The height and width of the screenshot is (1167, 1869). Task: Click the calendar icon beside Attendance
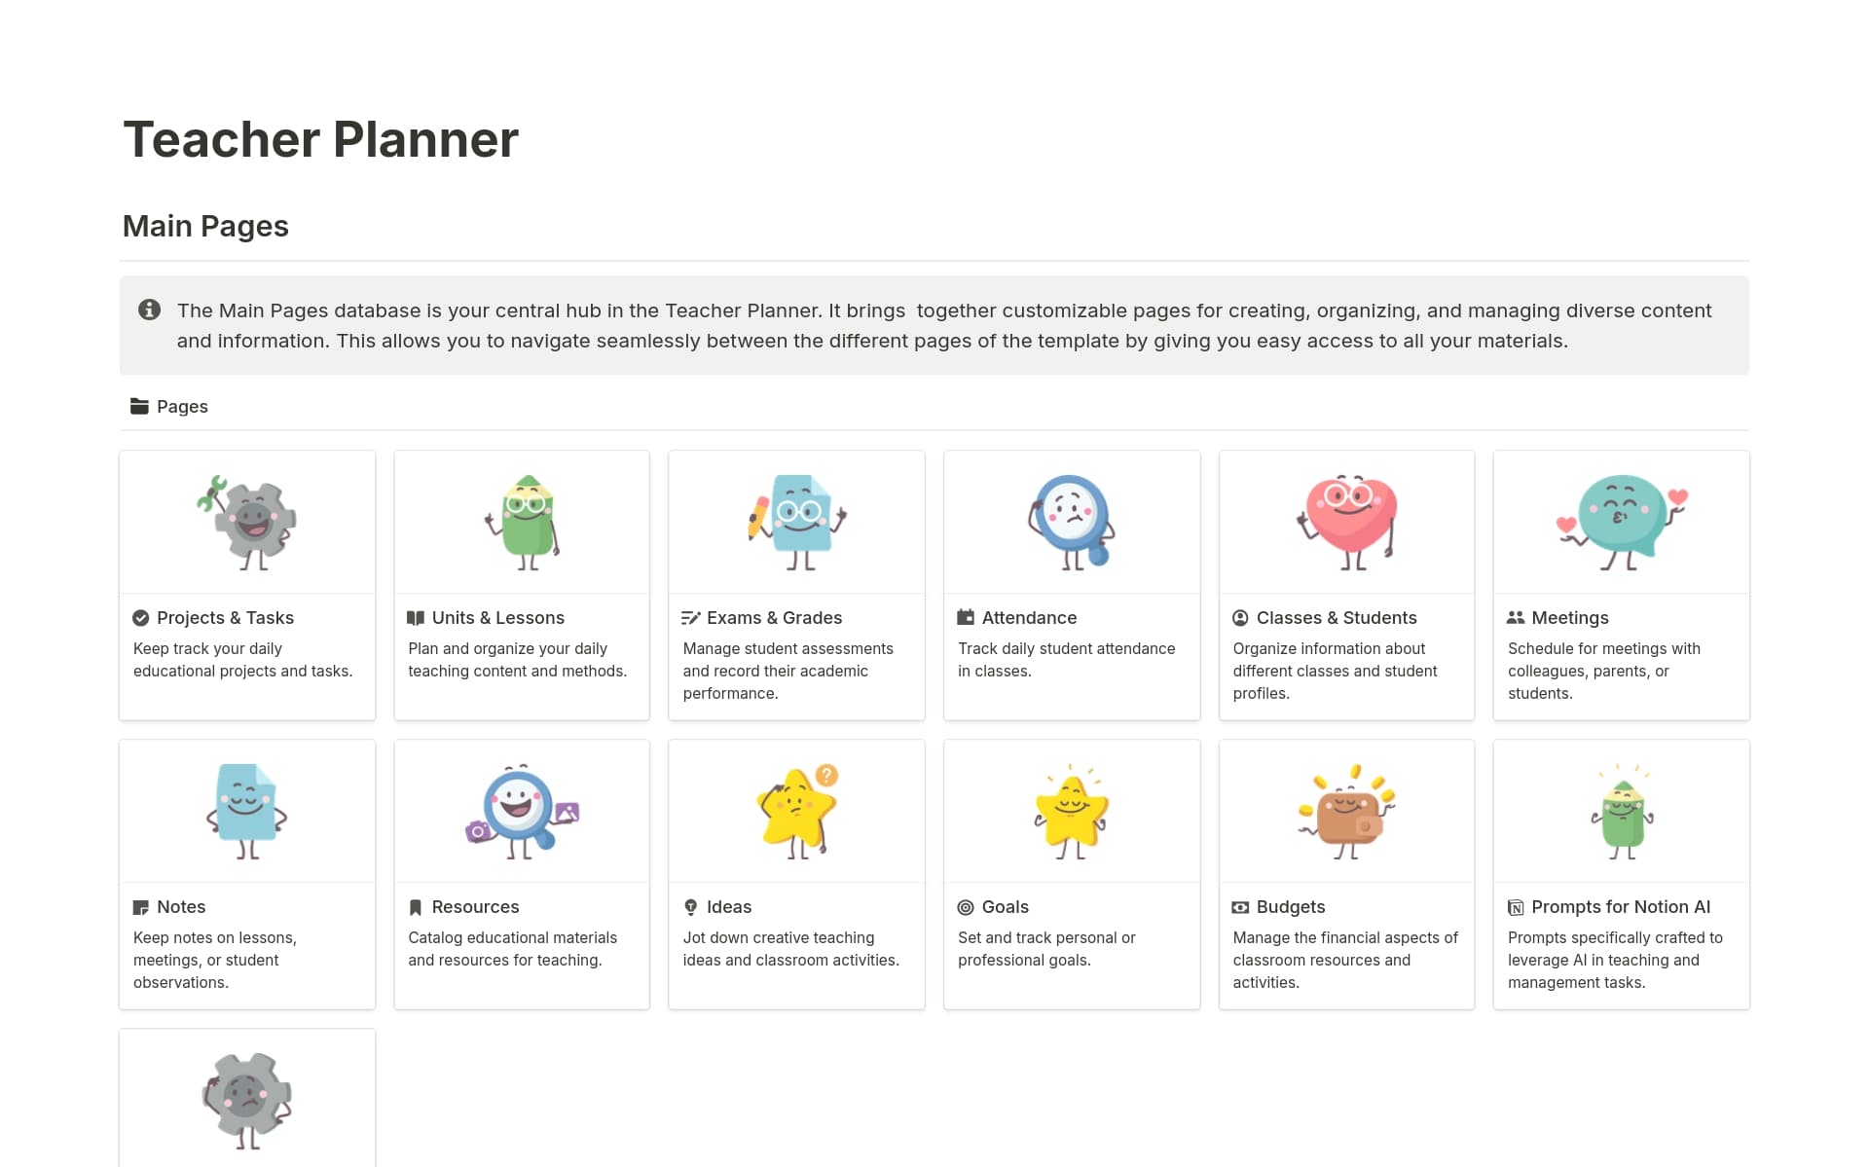966,618
